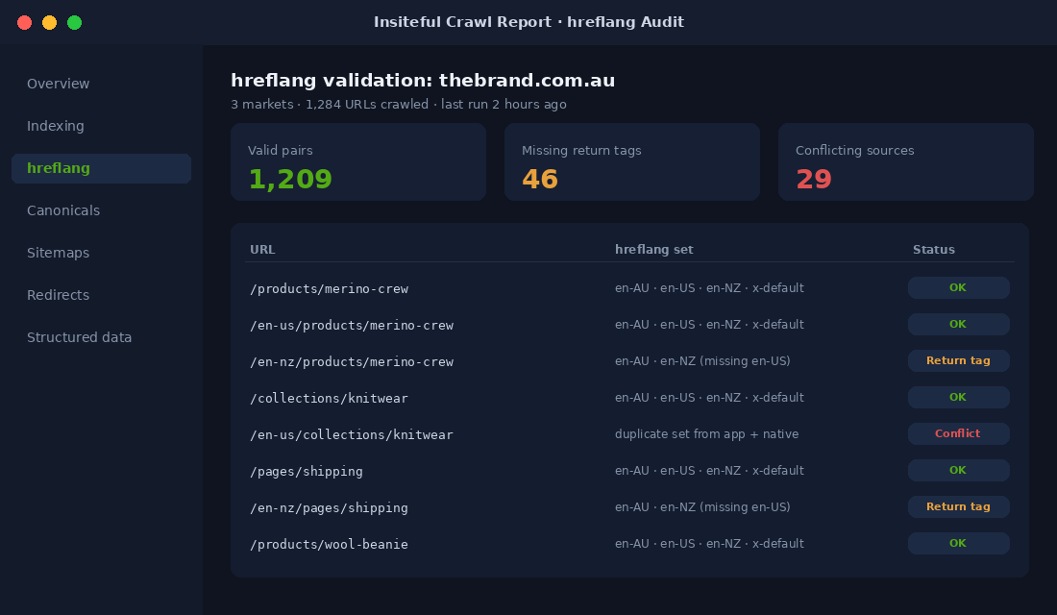
Task: Close the window with red button
Action: point(24,22)
